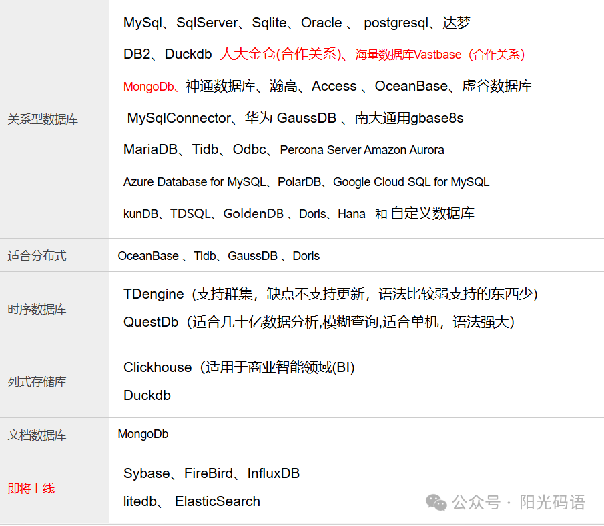Select the Sqlite entry
This screenshot has width=604, height=526.
269,23
